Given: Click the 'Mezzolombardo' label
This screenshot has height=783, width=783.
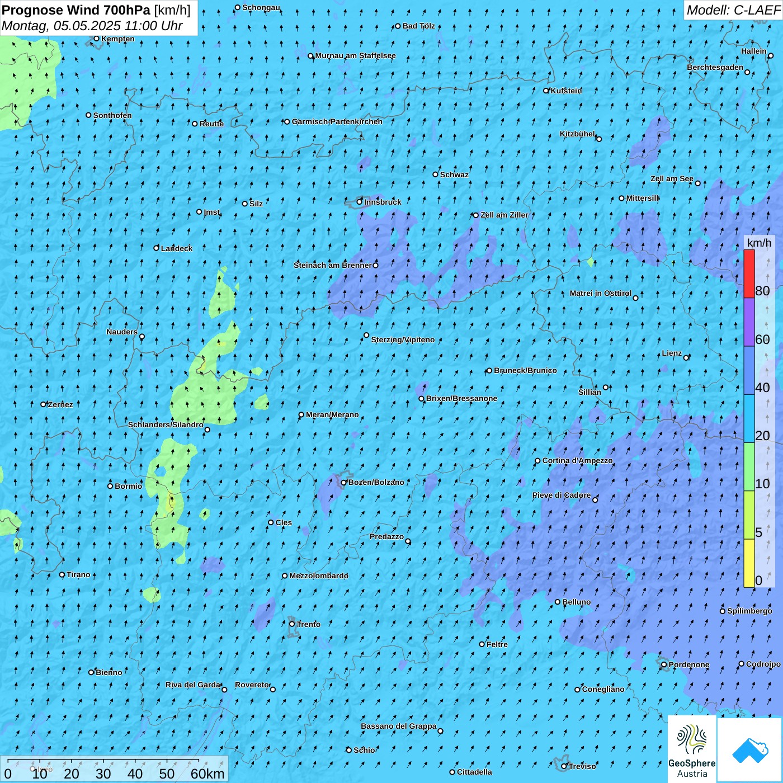Looking at the screenshot, I should (x=319, y=576).
